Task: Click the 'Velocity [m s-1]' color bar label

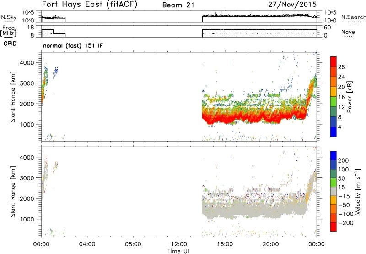Action: click(x=357, y=191)
